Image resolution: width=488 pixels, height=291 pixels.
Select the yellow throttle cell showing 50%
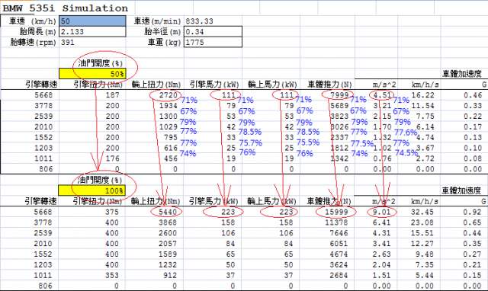tap(92, 74)
